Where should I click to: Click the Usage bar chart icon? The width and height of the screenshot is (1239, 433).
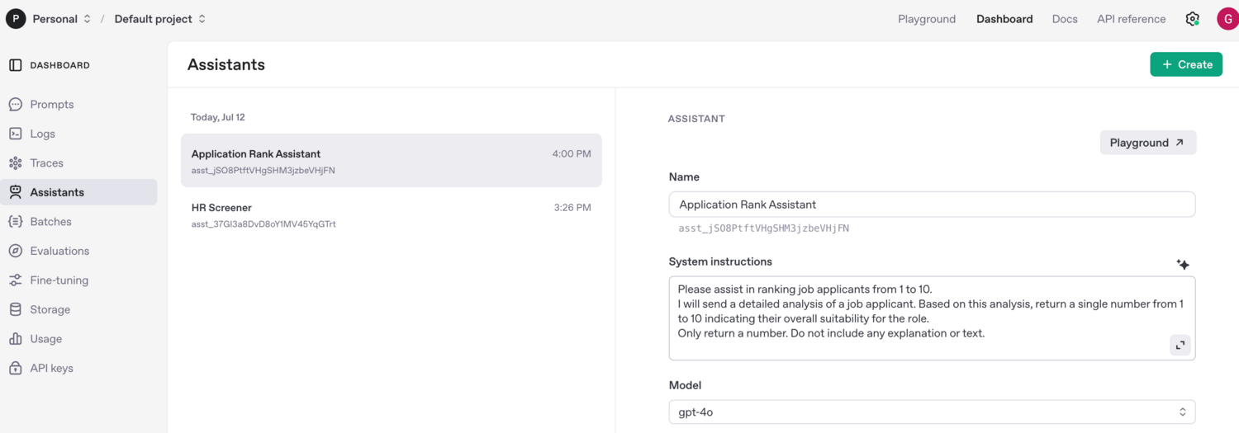15,339
